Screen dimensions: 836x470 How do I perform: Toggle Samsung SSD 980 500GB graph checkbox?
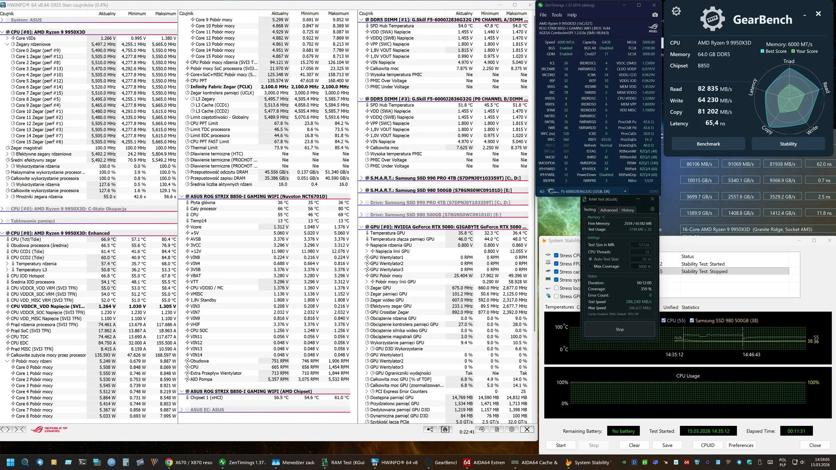pyautogui.click(x=692, y=320)
